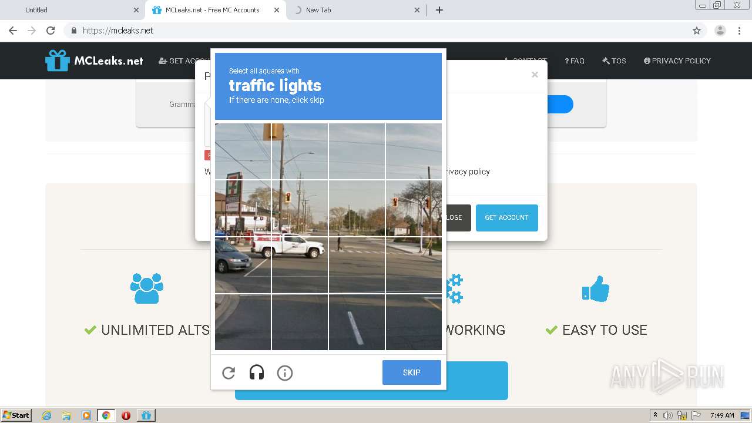The image size is (752, 423).
Task: Open the PRIVACY POLICY link in navbar
Action: pyautogui.click(x=677, y=61)
